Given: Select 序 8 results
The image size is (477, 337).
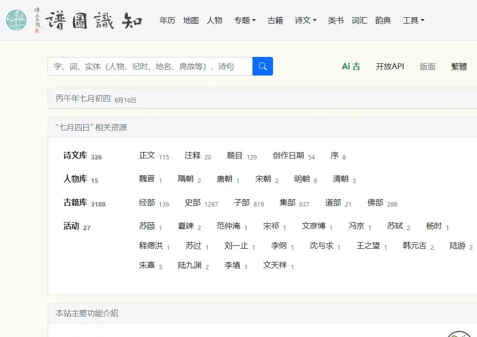Looking at the screenshot, I should pyautogui.click(x=338, y=156).
